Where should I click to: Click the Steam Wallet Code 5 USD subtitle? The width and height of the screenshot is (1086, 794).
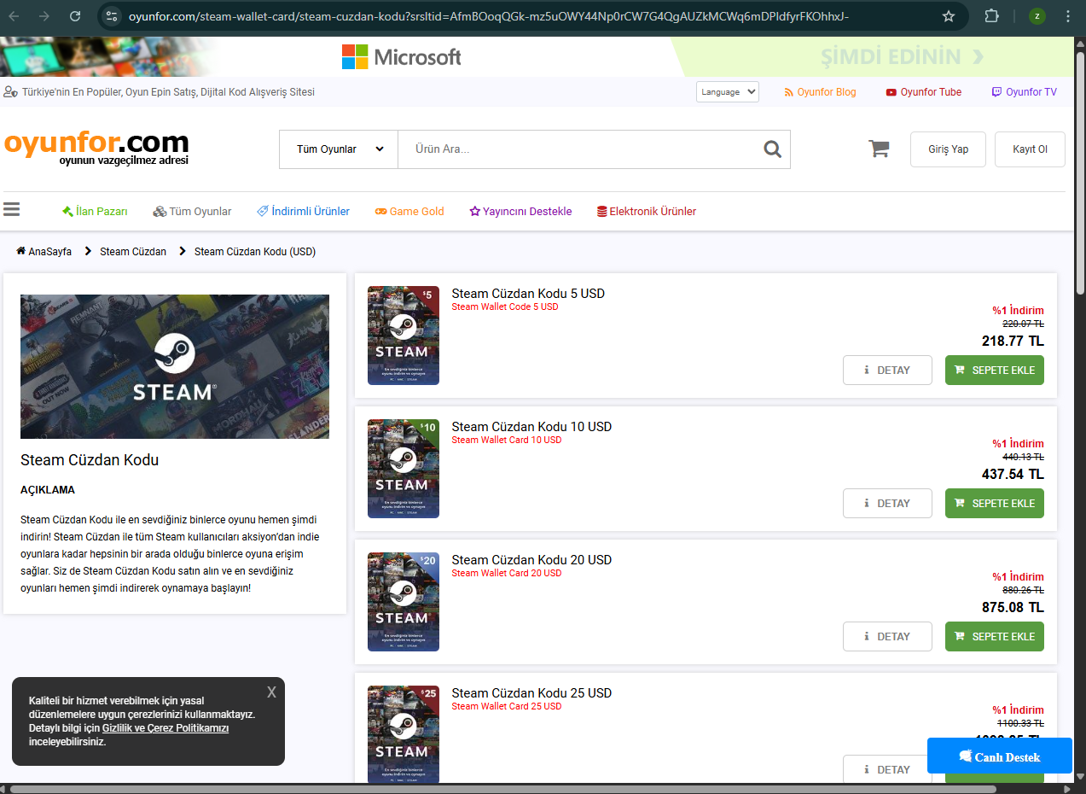[x=505, y=307]
